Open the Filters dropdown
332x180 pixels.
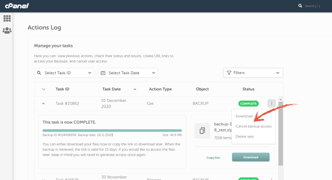pos(253,73)
